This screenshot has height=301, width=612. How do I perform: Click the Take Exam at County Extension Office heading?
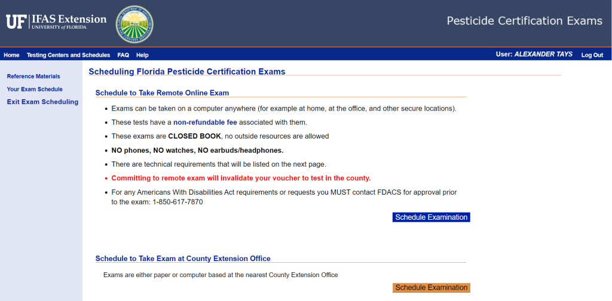click(x=183, y=259)
